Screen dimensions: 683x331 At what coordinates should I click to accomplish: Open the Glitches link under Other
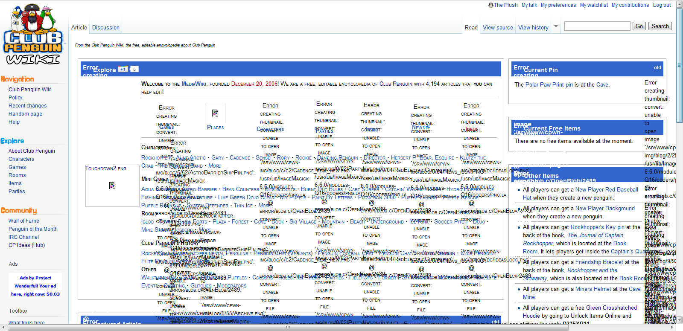coord(201,286)
